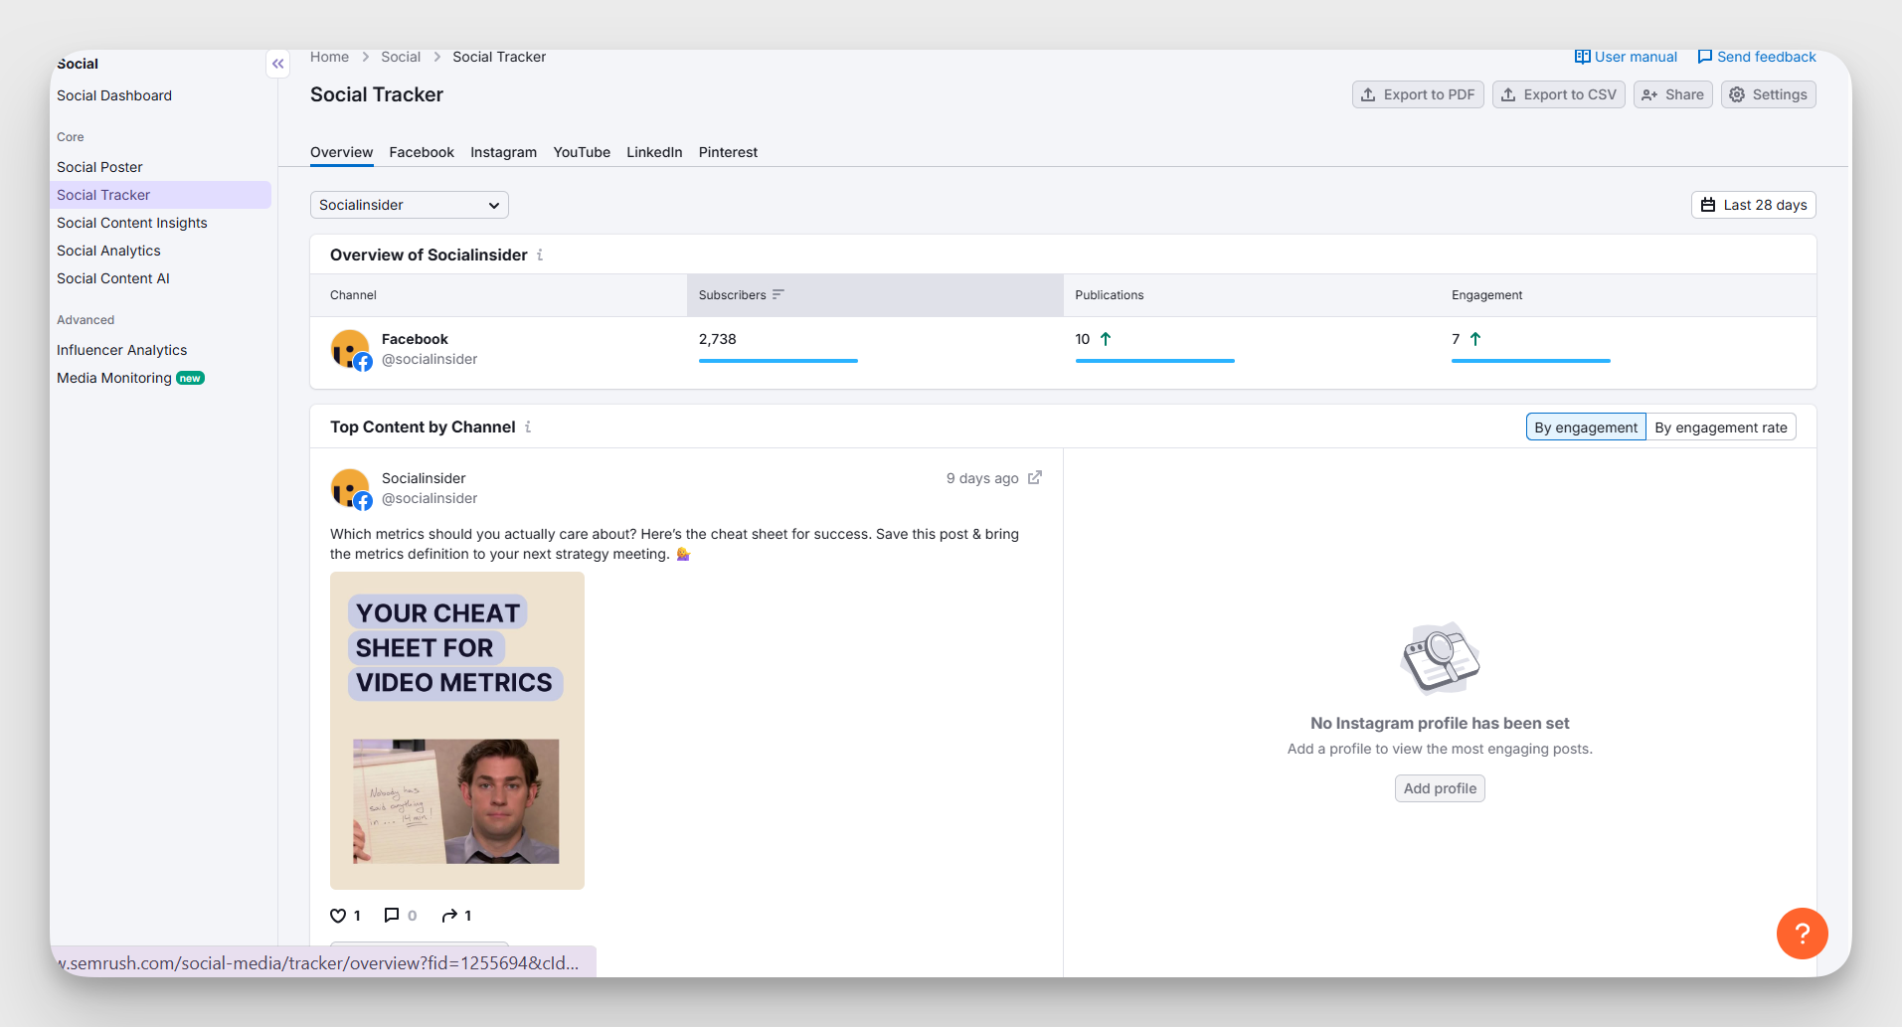Click the Home breadcrumb link
Image resolution: width=1902 pixels, height=1027 pixels.
[329, 57]
